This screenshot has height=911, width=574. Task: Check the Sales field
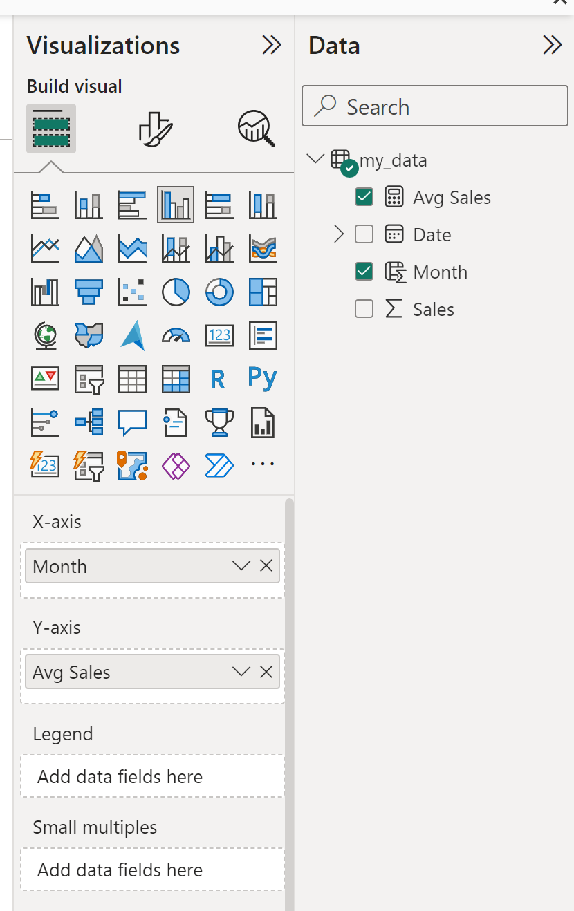click(364, 309)
